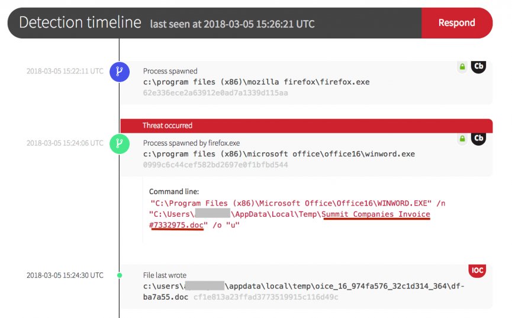Click the firefox.exe hash 62e336ece2a6…

215,93
